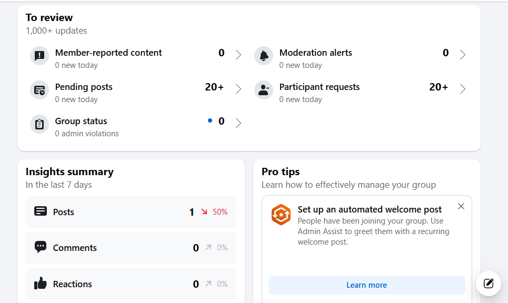Expand Moderation alerts chevron arrow
Viewport: 508px width, 303px height.
(x=463, y=55)
